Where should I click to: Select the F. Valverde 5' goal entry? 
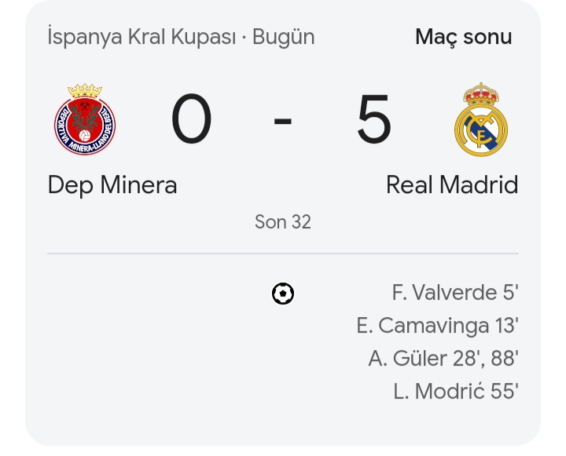coord(455,292)
